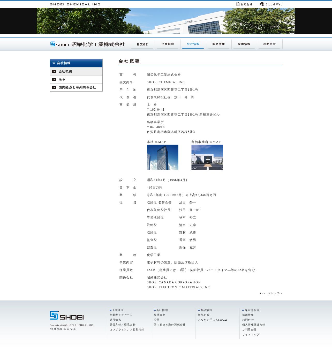Jump back via ▲ページトップへ link
The width and height of the screenshot is (332, 347).
coord(271,293)
